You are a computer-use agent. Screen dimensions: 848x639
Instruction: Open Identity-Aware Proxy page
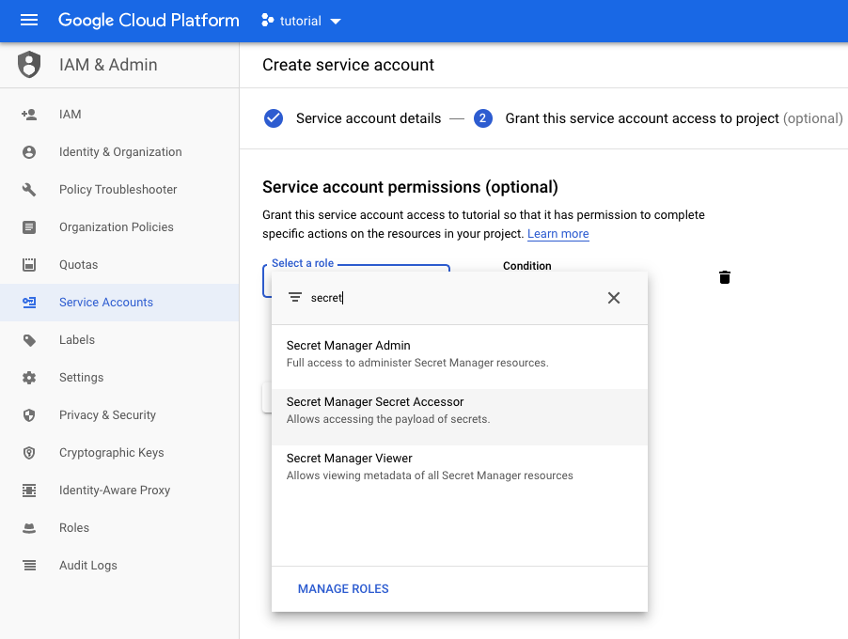click(119, 491)
